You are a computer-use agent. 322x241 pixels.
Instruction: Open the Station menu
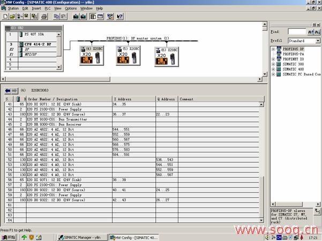point(13,9)
